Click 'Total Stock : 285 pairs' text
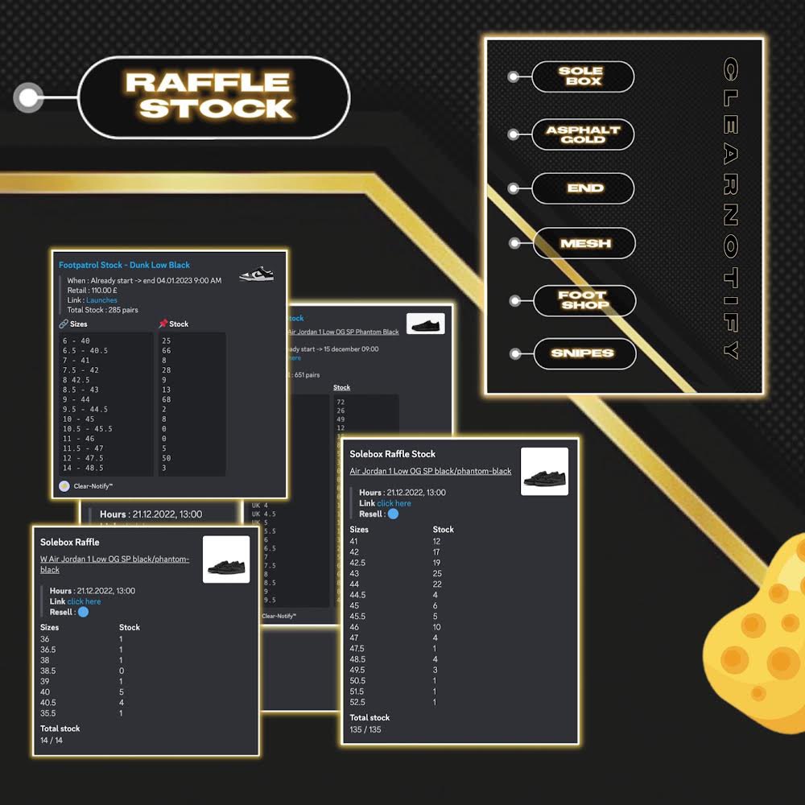805x805 pixels. pos(103,310)
